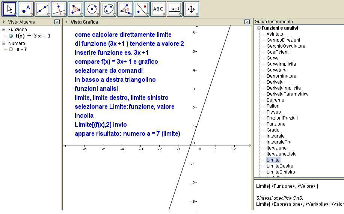Select the Angle tool
Image resolution: width=344 pixels, height=214 pixels.
click(125, 9)
